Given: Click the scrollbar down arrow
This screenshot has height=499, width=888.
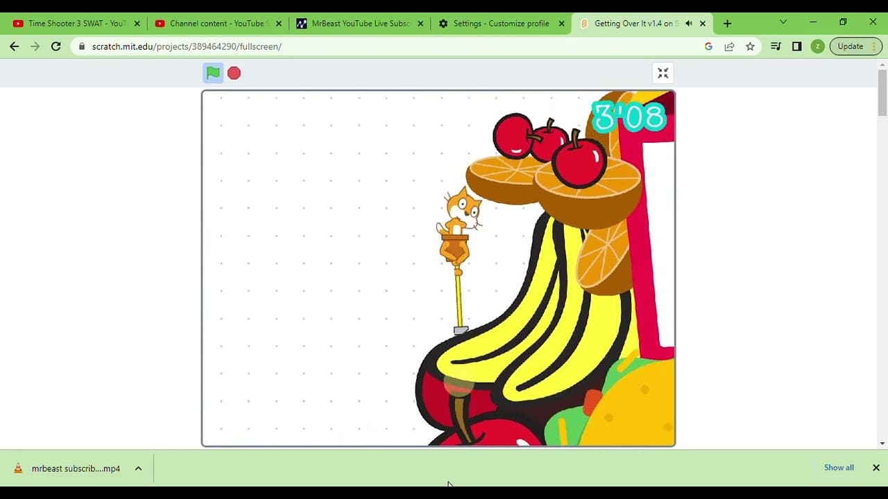Looking at the screenshot, I should click(882, 444).
